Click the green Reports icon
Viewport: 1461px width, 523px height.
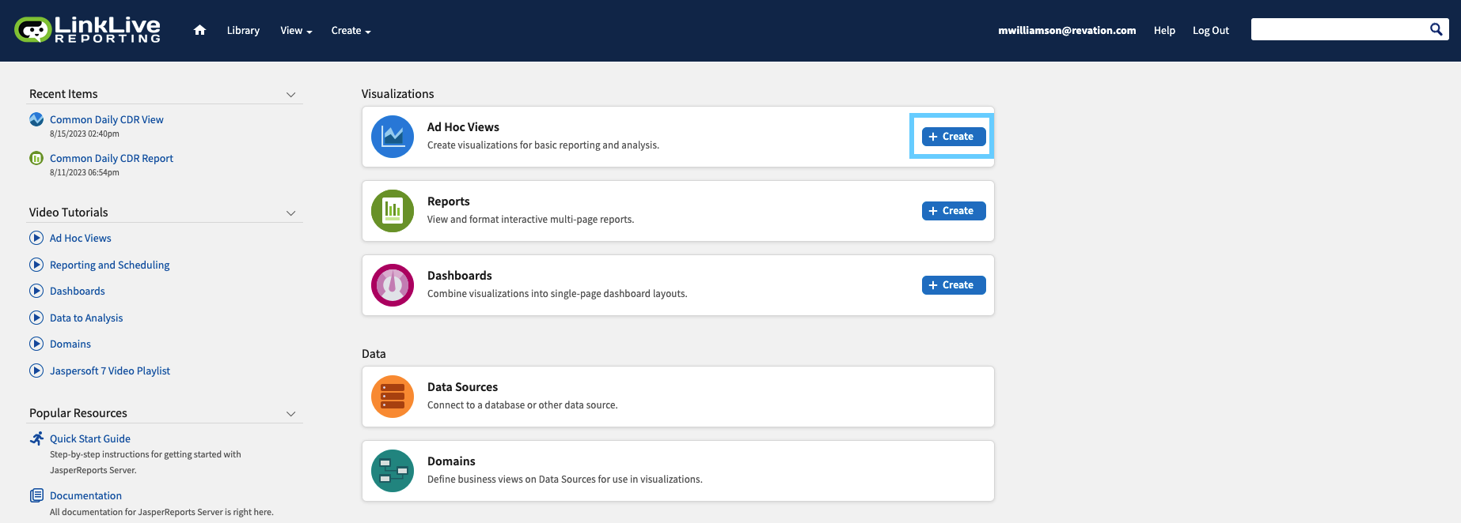pyautogui.click(x=393, y=211)
